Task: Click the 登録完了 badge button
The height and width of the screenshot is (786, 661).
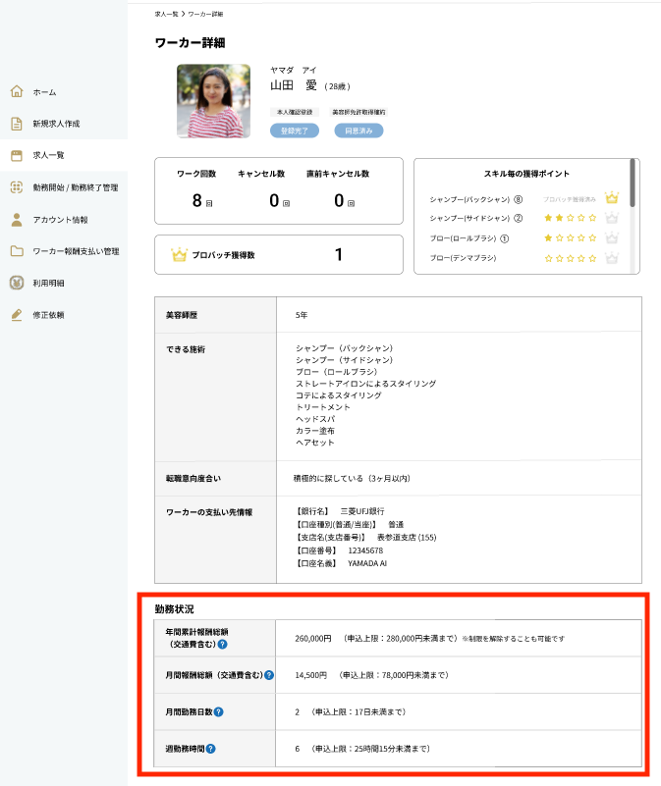Action: point(295,131)
